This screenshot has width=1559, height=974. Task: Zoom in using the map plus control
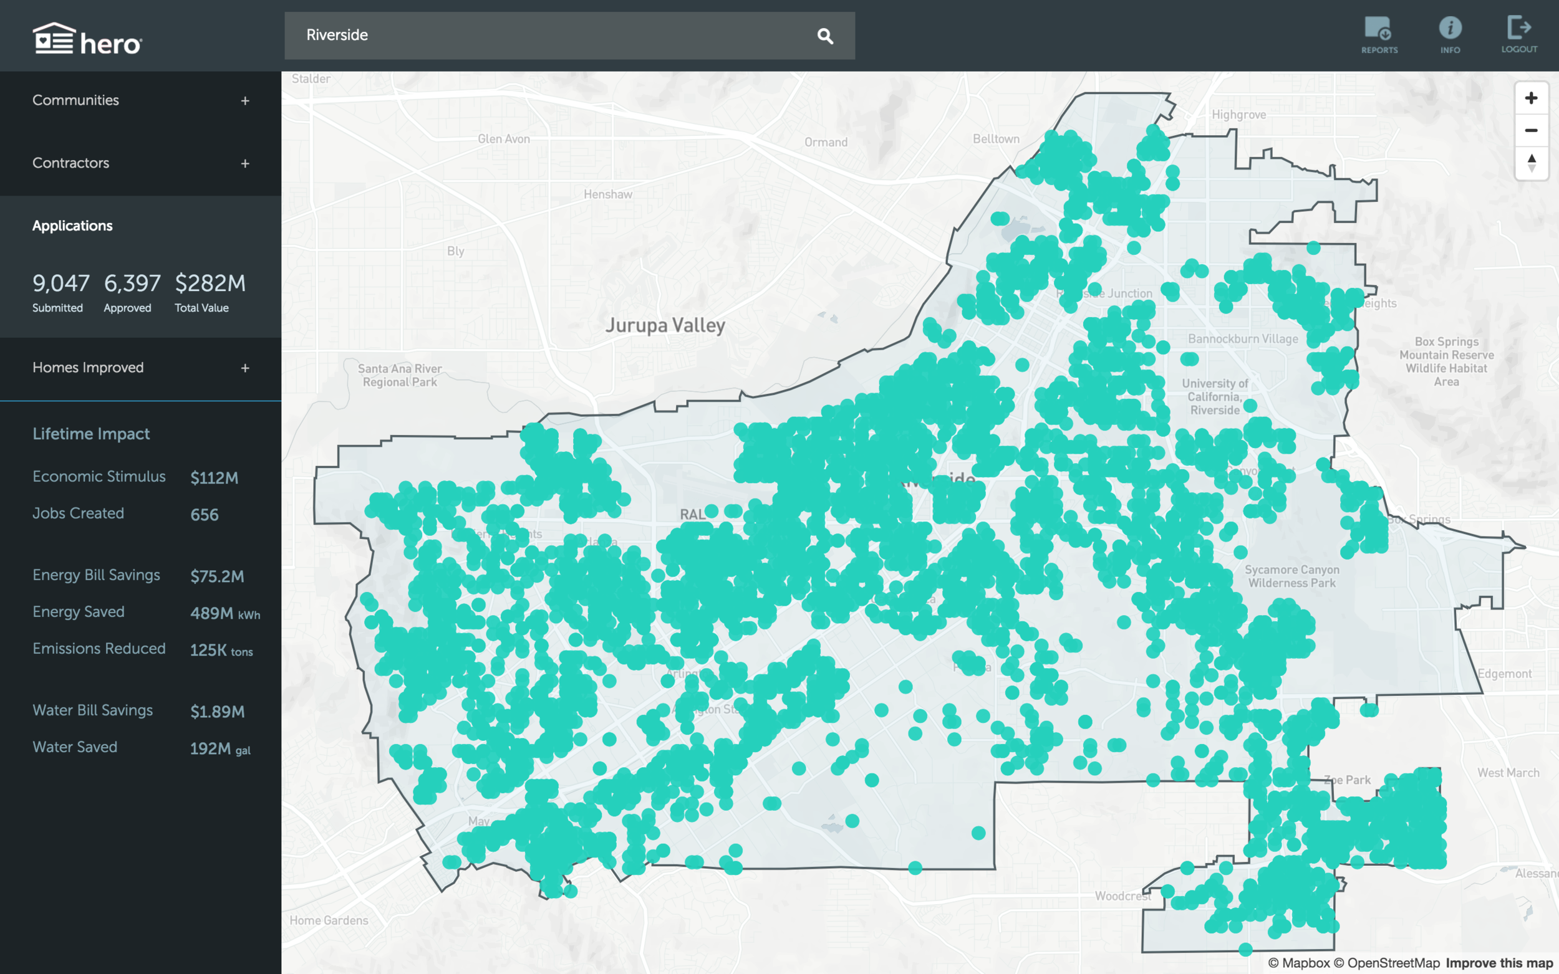click(x=1531, y=97)
